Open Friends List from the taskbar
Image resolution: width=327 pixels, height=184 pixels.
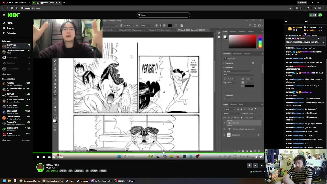(x=83, y=181)
